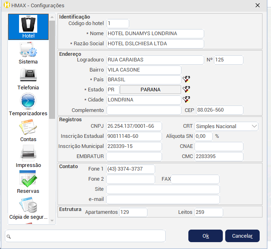Open the Telefonia phone icon
This screenshot has width=271, height=249.
[x=28, y=76]
